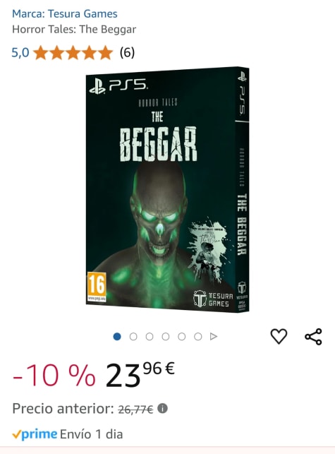Tap the Envío 1 dia delivery text

click(x=92, y=434)
